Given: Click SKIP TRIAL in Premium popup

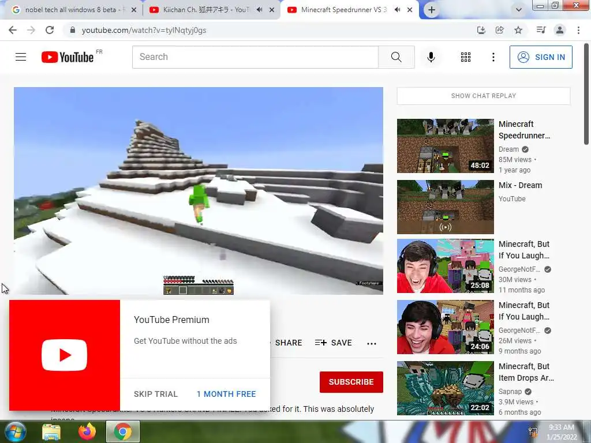Looking at the screenshot, I should (155, 394).
